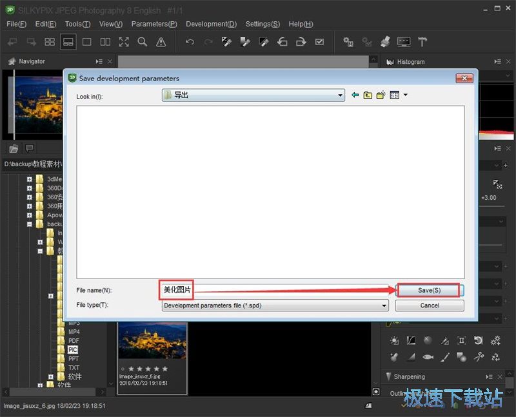Select the TXT folder in tree

click(x=74, y=367)
